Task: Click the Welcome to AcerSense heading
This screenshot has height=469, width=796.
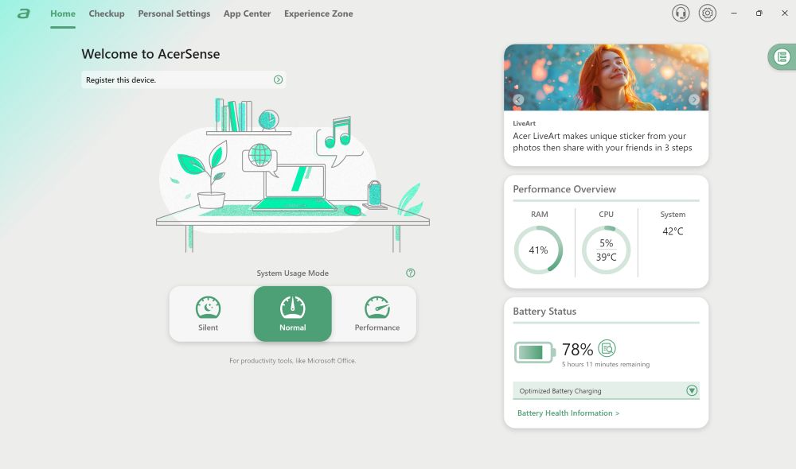Action: (x=150, y=54)
